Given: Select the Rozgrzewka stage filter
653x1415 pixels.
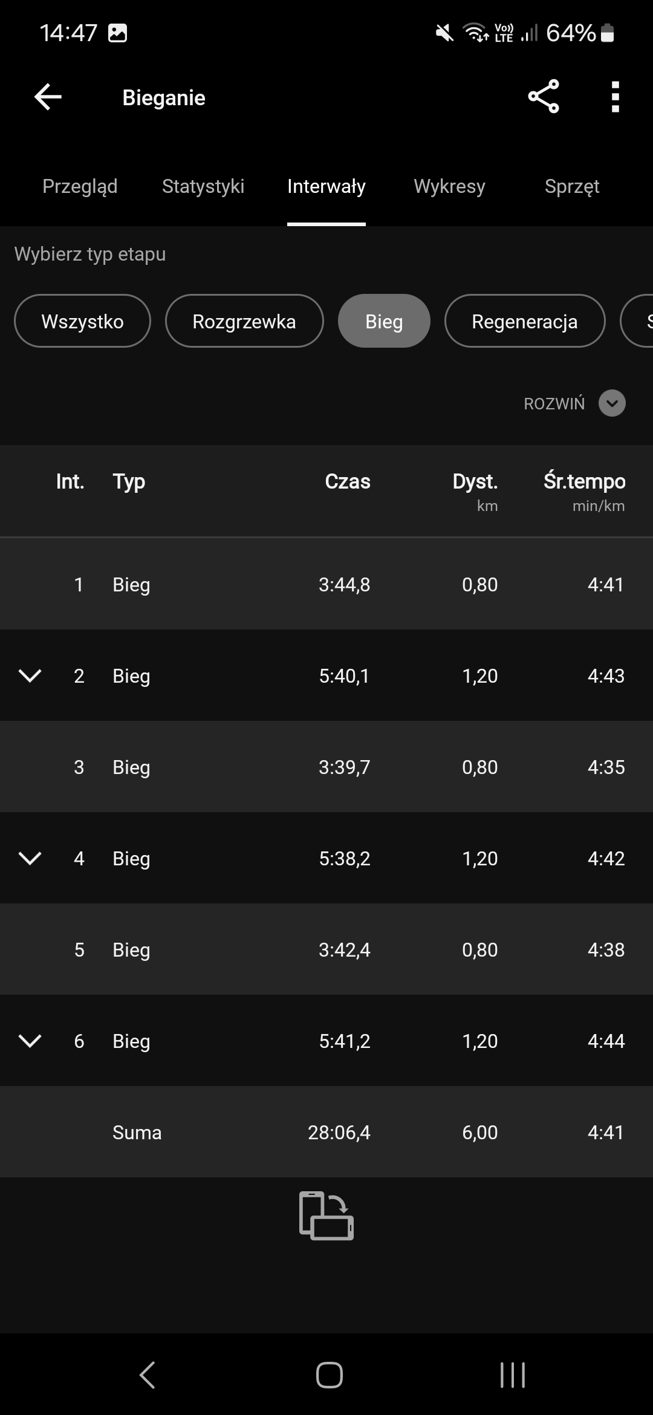Looking at the screenshot, I should tap(244, 321).
